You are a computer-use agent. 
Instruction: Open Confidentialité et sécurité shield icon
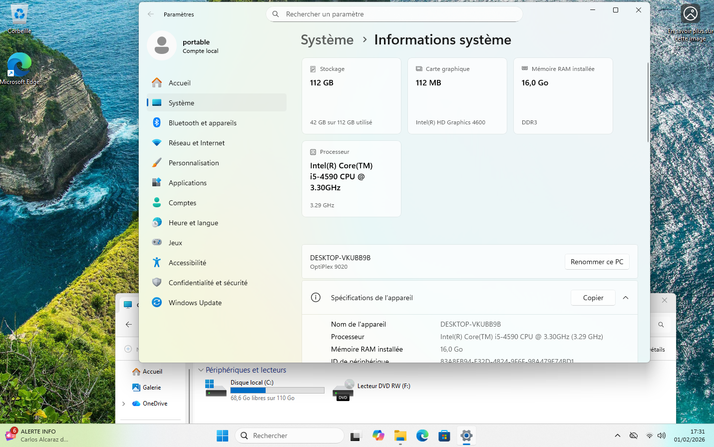[157, 283]
